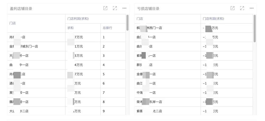The width and height of the screenshot is (265, 121).
Task: Click 求和 column header
Action: (70, 28)
